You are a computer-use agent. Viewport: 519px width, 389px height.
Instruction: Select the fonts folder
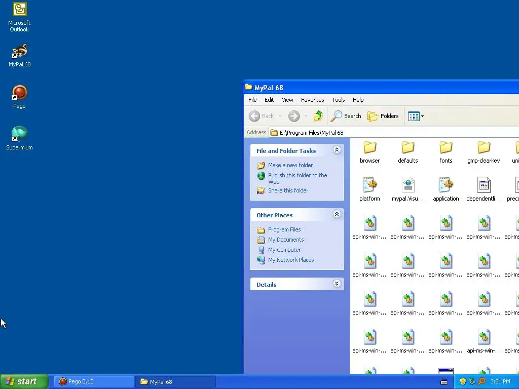pyautogui.click(x=446, y=152)
